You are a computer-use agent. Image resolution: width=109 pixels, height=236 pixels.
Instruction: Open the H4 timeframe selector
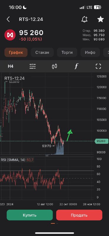coord(11,66)
